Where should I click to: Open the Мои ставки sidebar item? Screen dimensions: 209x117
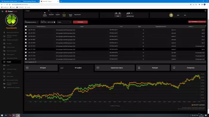[x=11, y=76]
